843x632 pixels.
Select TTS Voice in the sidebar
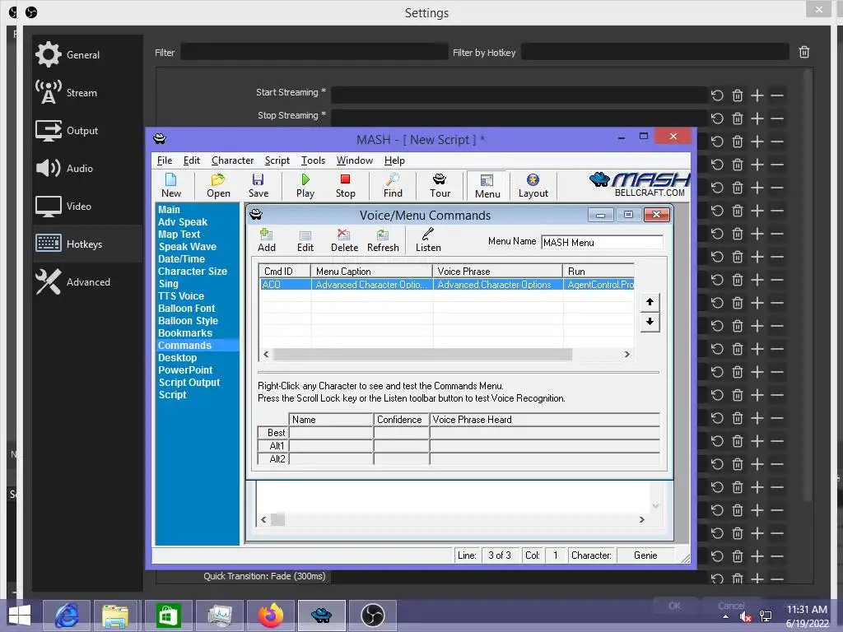tap(180, 296)
